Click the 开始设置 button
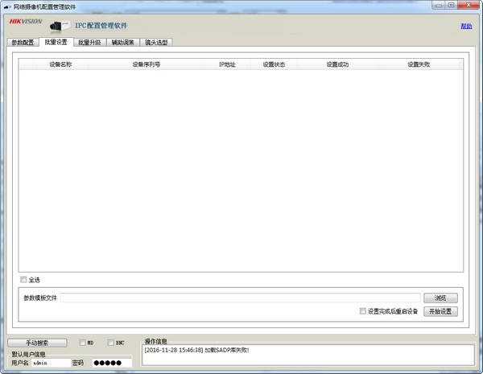483x374 pixels. (x=440, y=311)
